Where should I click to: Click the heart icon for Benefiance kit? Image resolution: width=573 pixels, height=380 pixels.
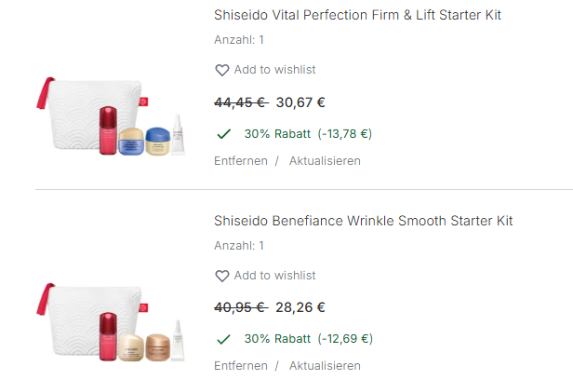(x=221, y=276)
